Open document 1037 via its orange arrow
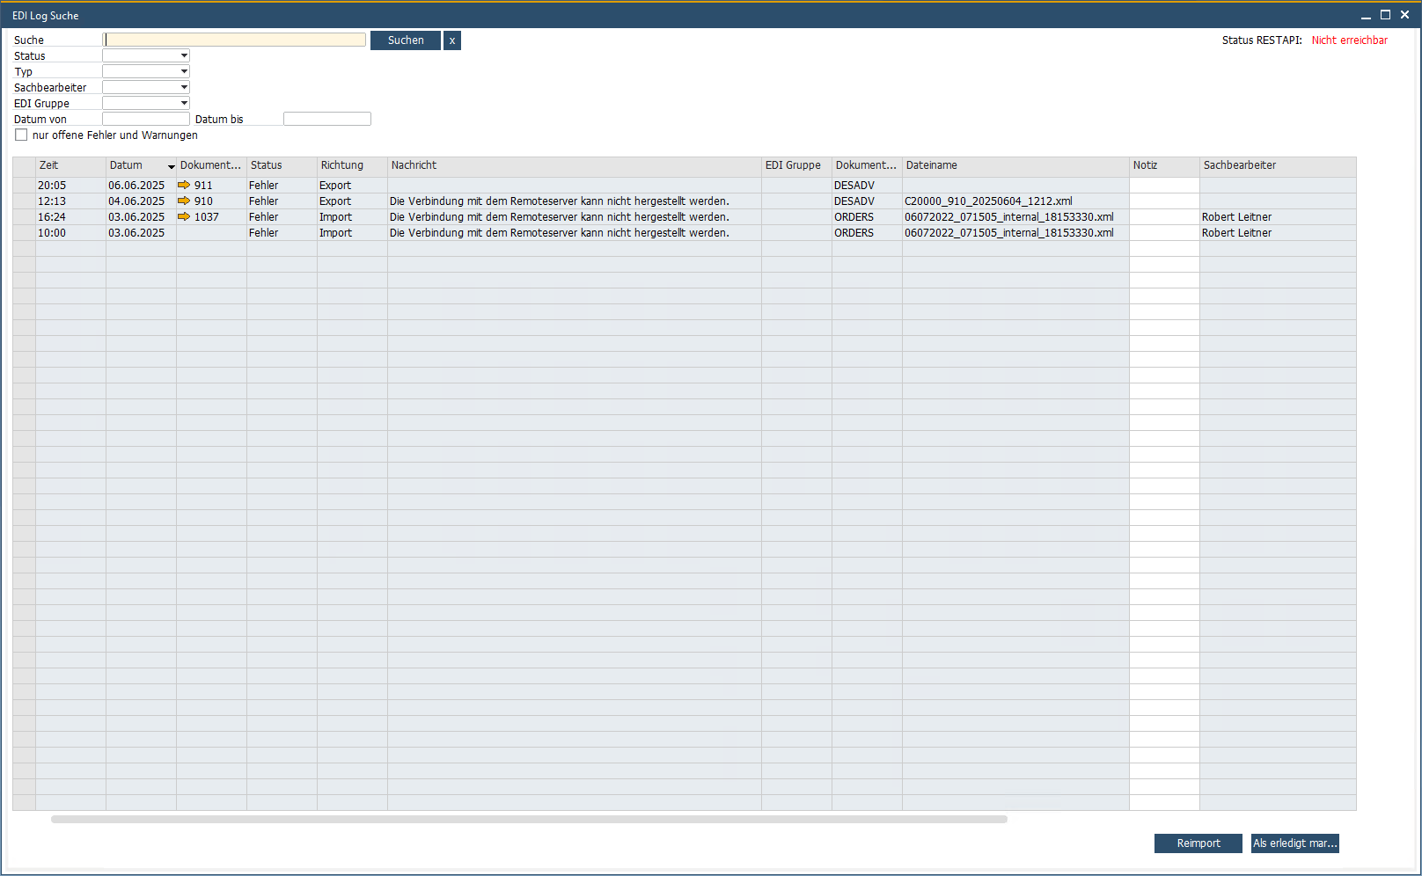Image resolution: width=1422 pixels, height=876 pixels. coord(184,217)
